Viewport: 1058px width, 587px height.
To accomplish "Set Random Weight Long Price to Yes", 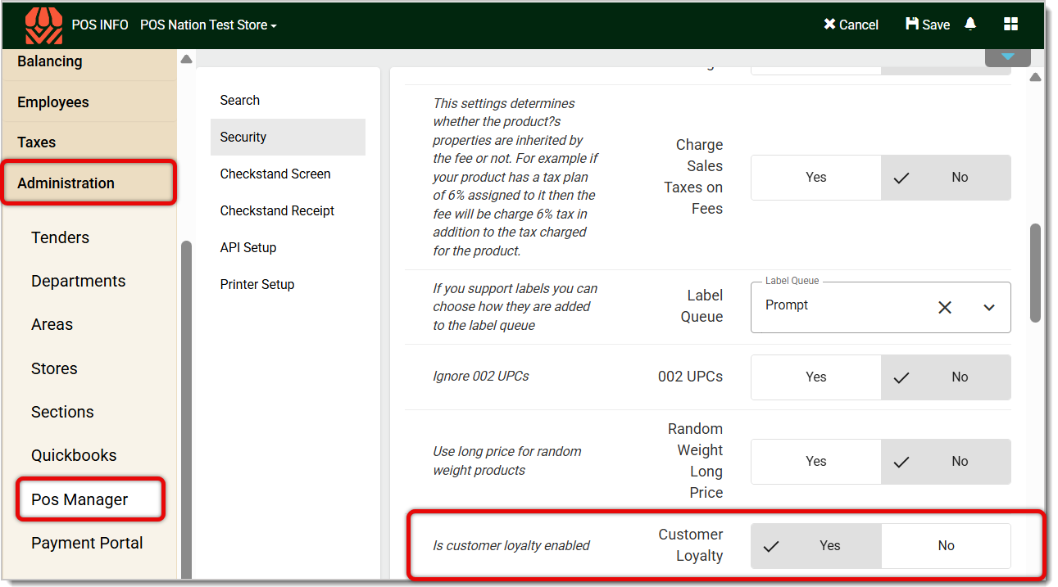I will coord(815,461).
